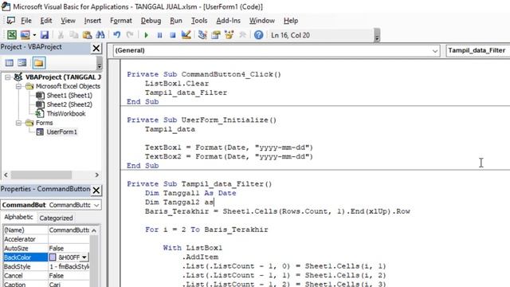The width and height of the screenshot is (510, 287).
Task: Switch to the Alphabetic properties tab
Action: pyautogui.click(x=18, y=217)
